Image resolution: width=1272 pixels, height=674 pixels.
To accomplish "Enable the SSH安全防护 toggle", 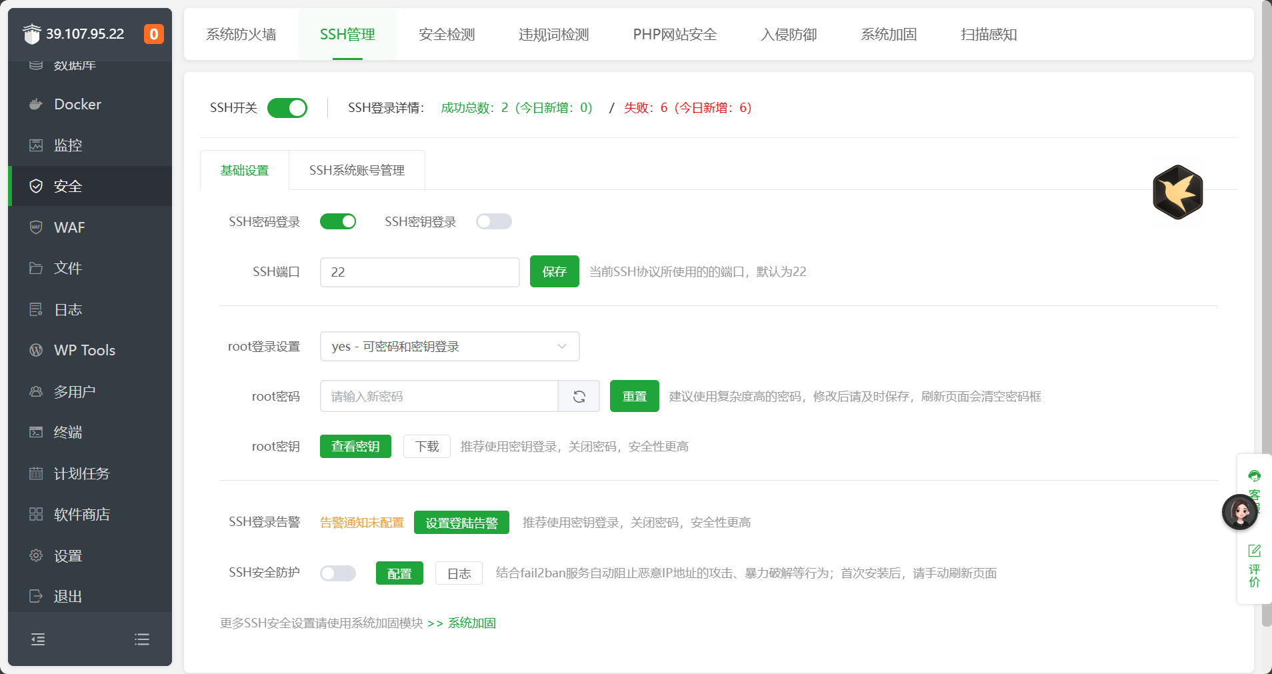I will (x=338, y=573).
